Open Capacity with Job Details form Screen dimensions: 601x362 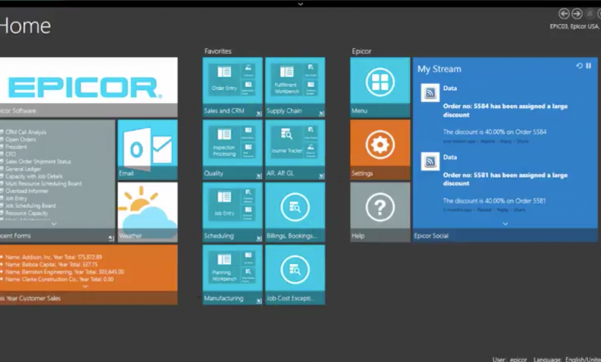pyautogui.click(x=34, y=176)
